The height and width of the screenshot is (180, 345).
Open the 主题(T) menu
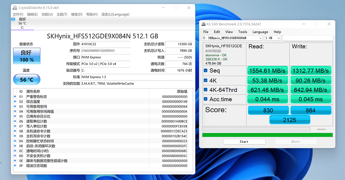(x=62, y=14)
